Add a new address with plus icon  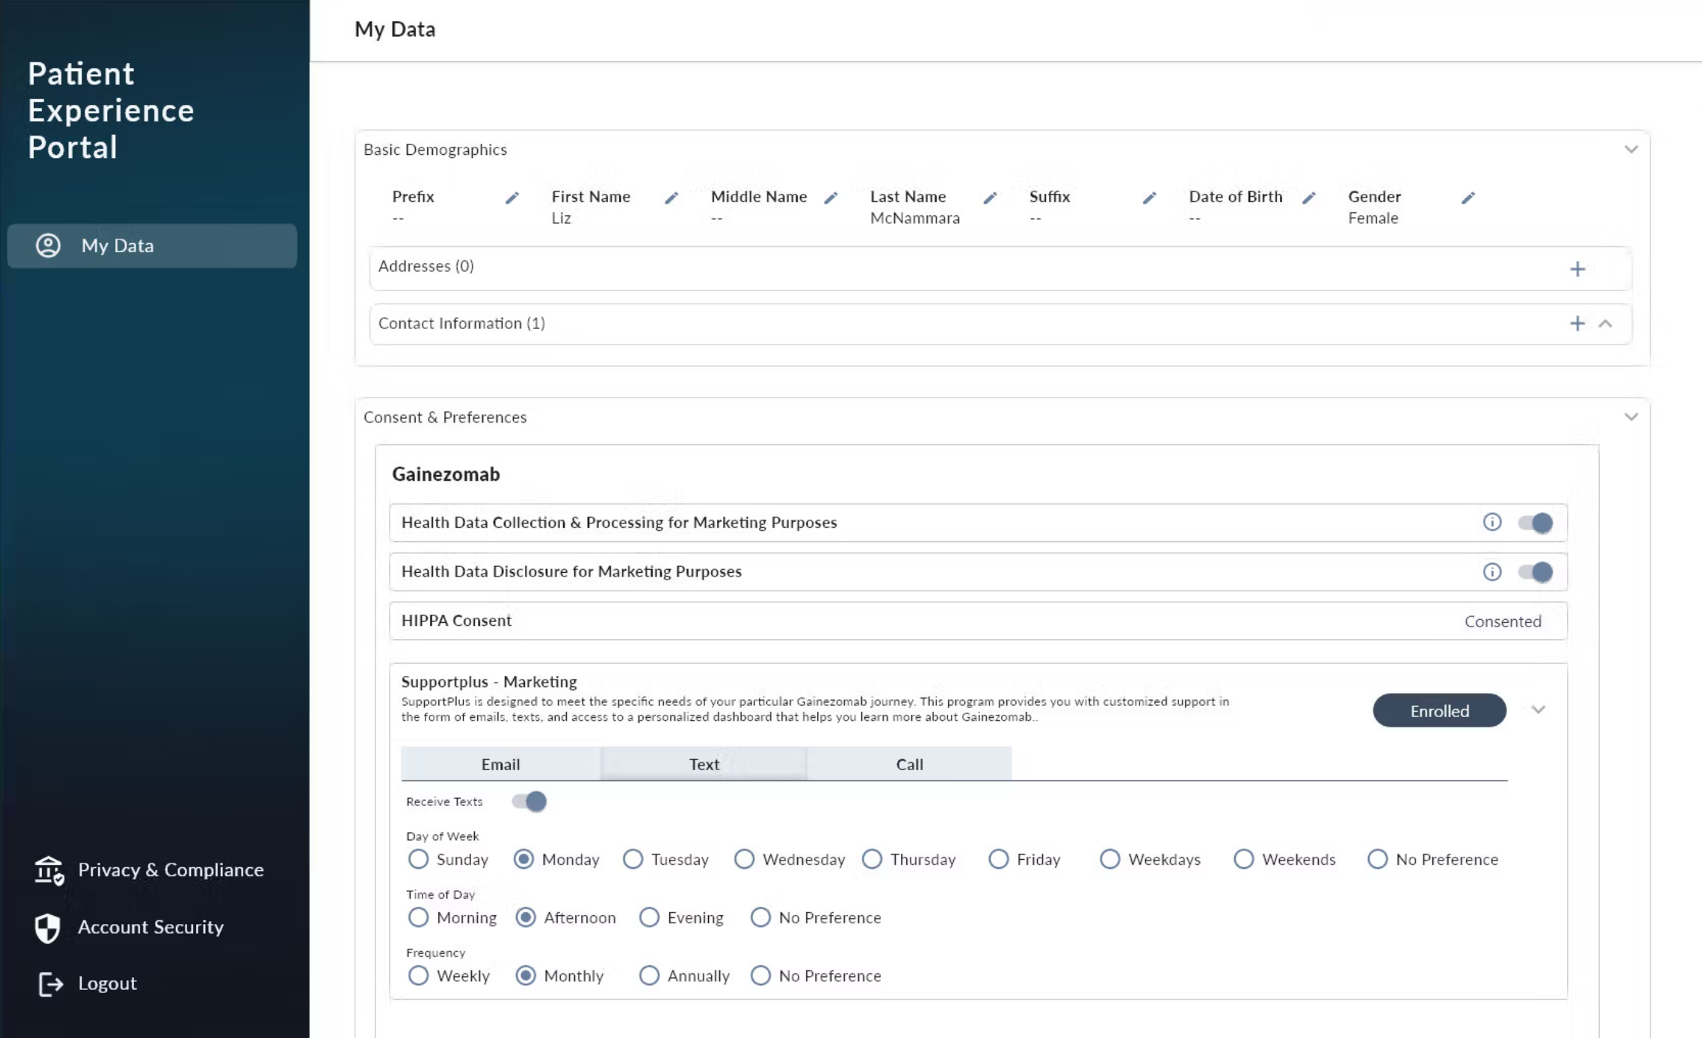click(1577, 269)
